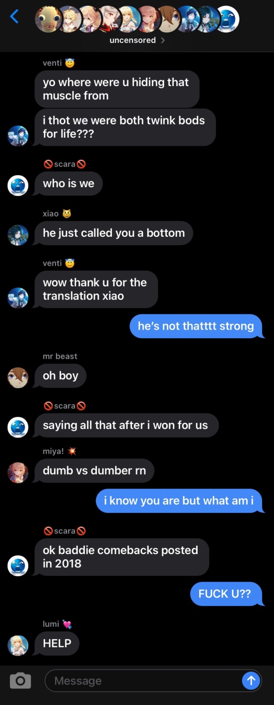Select the last blue avatar in header row

pos(227,19)
